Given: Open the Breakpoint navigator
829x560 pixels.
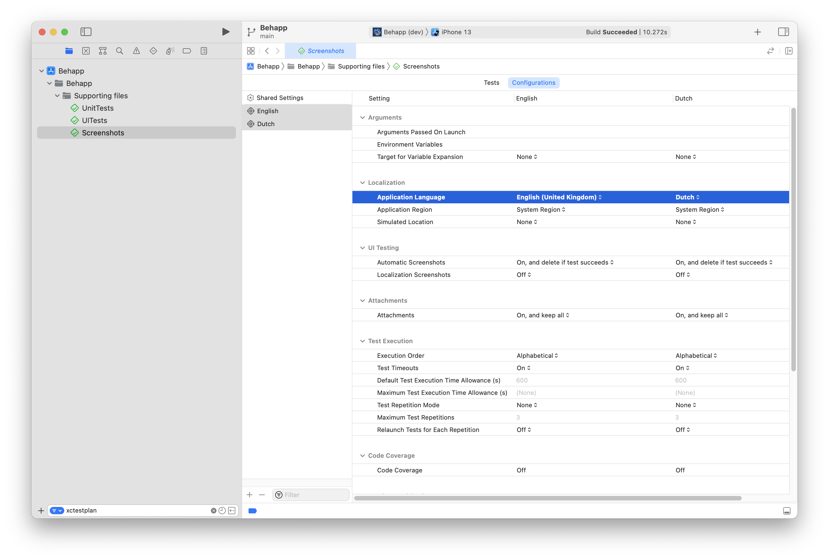Looking at the screenshot, I should tap(187, 51).
